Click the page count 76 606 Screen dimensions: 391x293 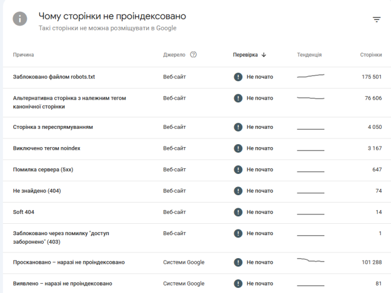coord(373,98)
